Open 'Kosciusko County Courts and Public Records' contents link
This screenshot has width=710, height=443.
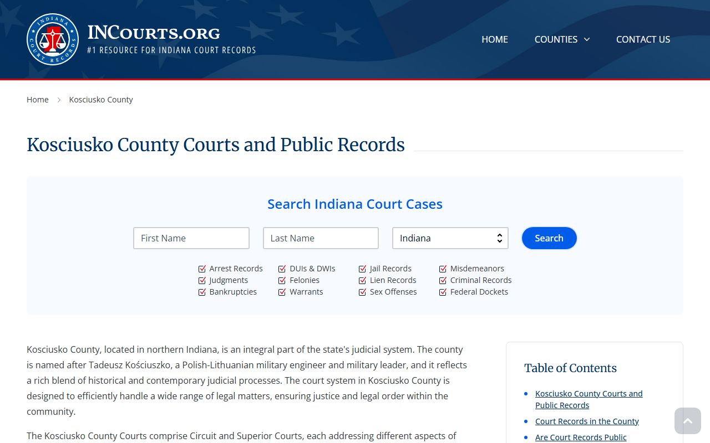(589, 399)
